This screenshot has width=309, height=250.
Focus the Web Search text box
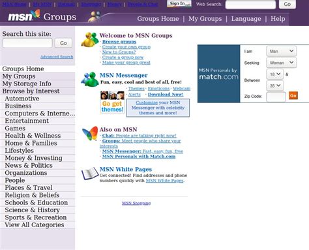coord(250,5)
